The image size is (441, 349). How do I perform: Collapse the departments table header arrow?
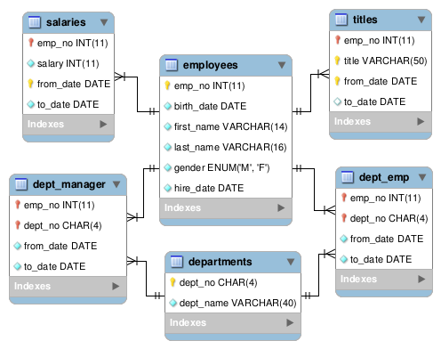(x=291, y=262)
